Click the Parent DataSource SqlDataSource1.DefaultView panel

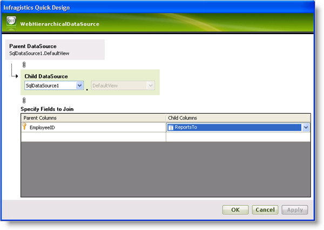54,50
